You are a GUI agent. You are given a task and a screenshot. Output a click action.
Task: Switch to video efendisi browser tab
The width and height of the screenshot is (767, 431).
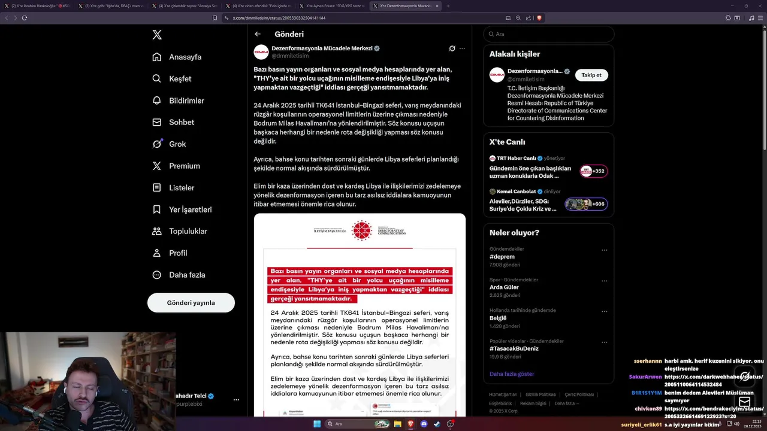(258, 6)
